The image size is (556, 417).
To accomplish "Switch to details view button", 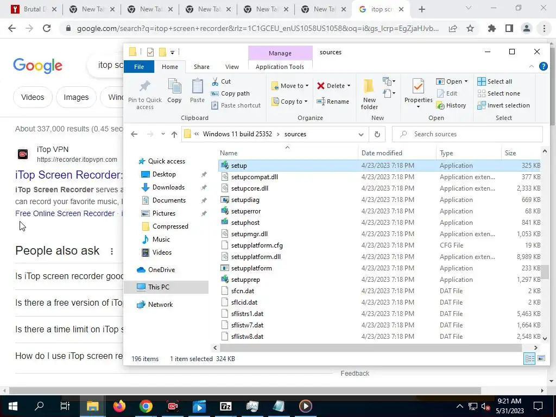I will point(529,358).
